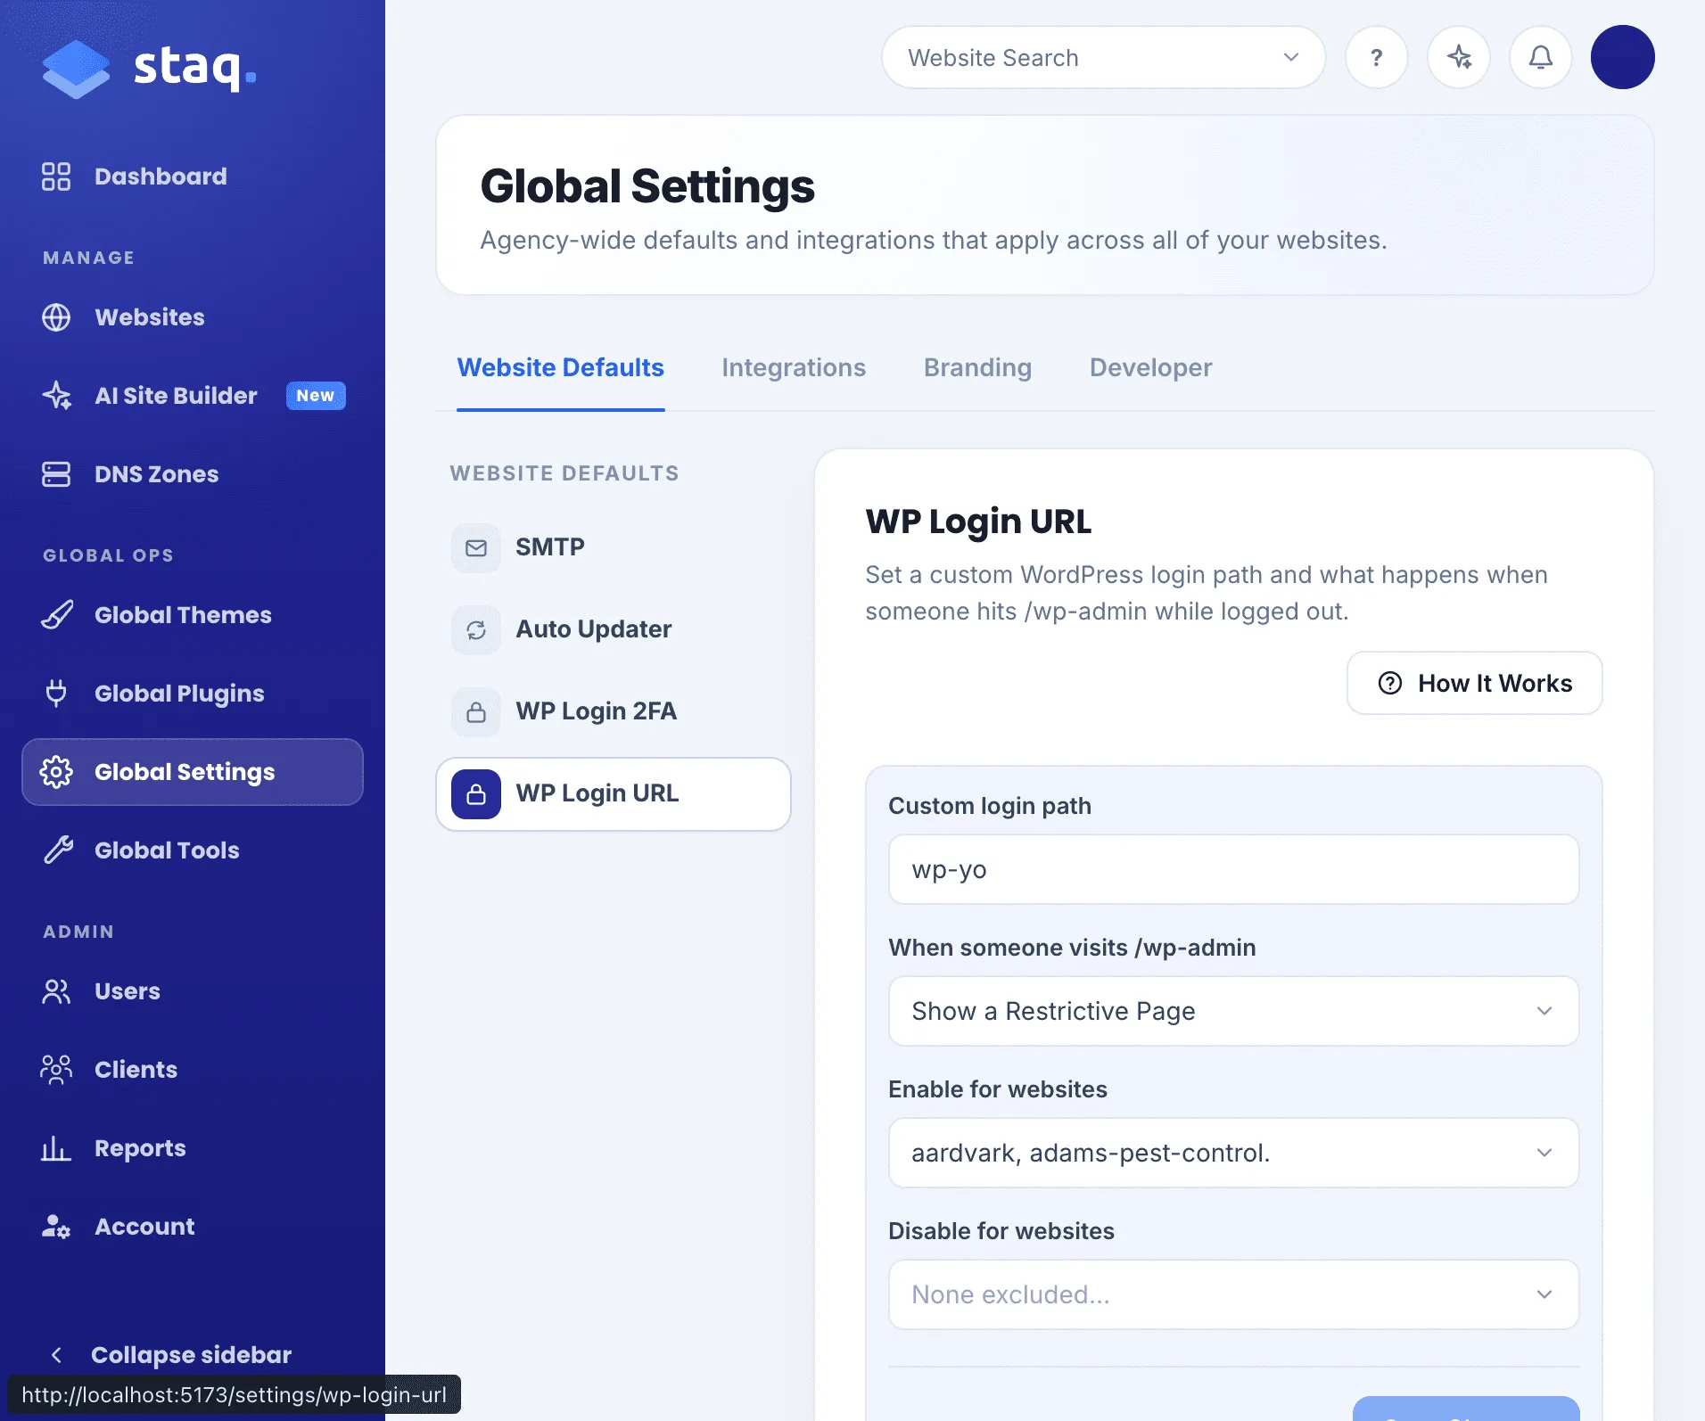Open Dashboard from the sidebar

tap(193, 177)
